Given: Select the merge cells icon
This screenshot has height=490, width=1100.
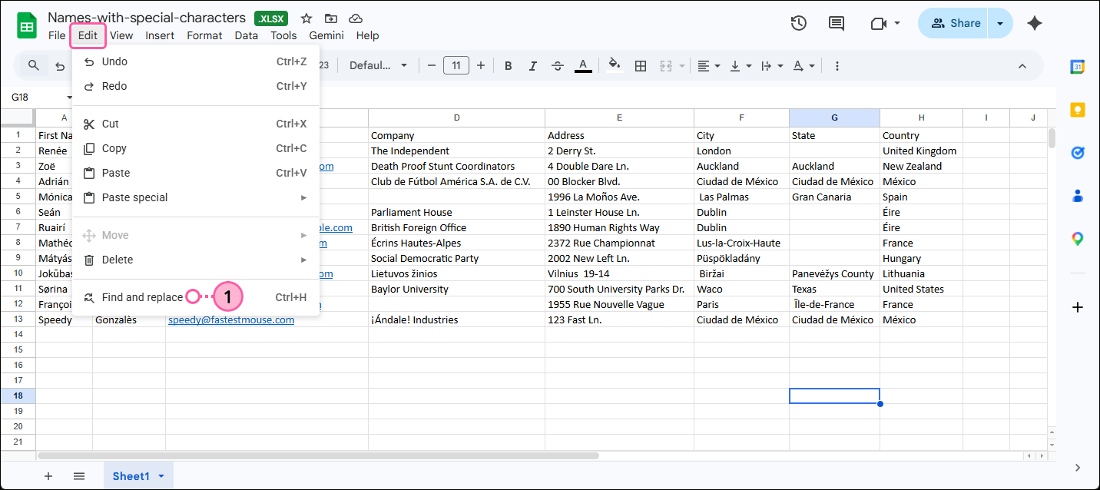Looking at the screenshot, I should (x=666, y=65).
